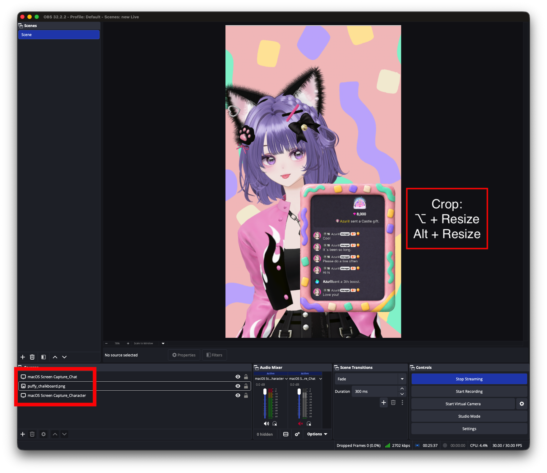Screen dimensions: 547x473
Task: Move the scene up with the arrow
Action: [x=55, y=357]
